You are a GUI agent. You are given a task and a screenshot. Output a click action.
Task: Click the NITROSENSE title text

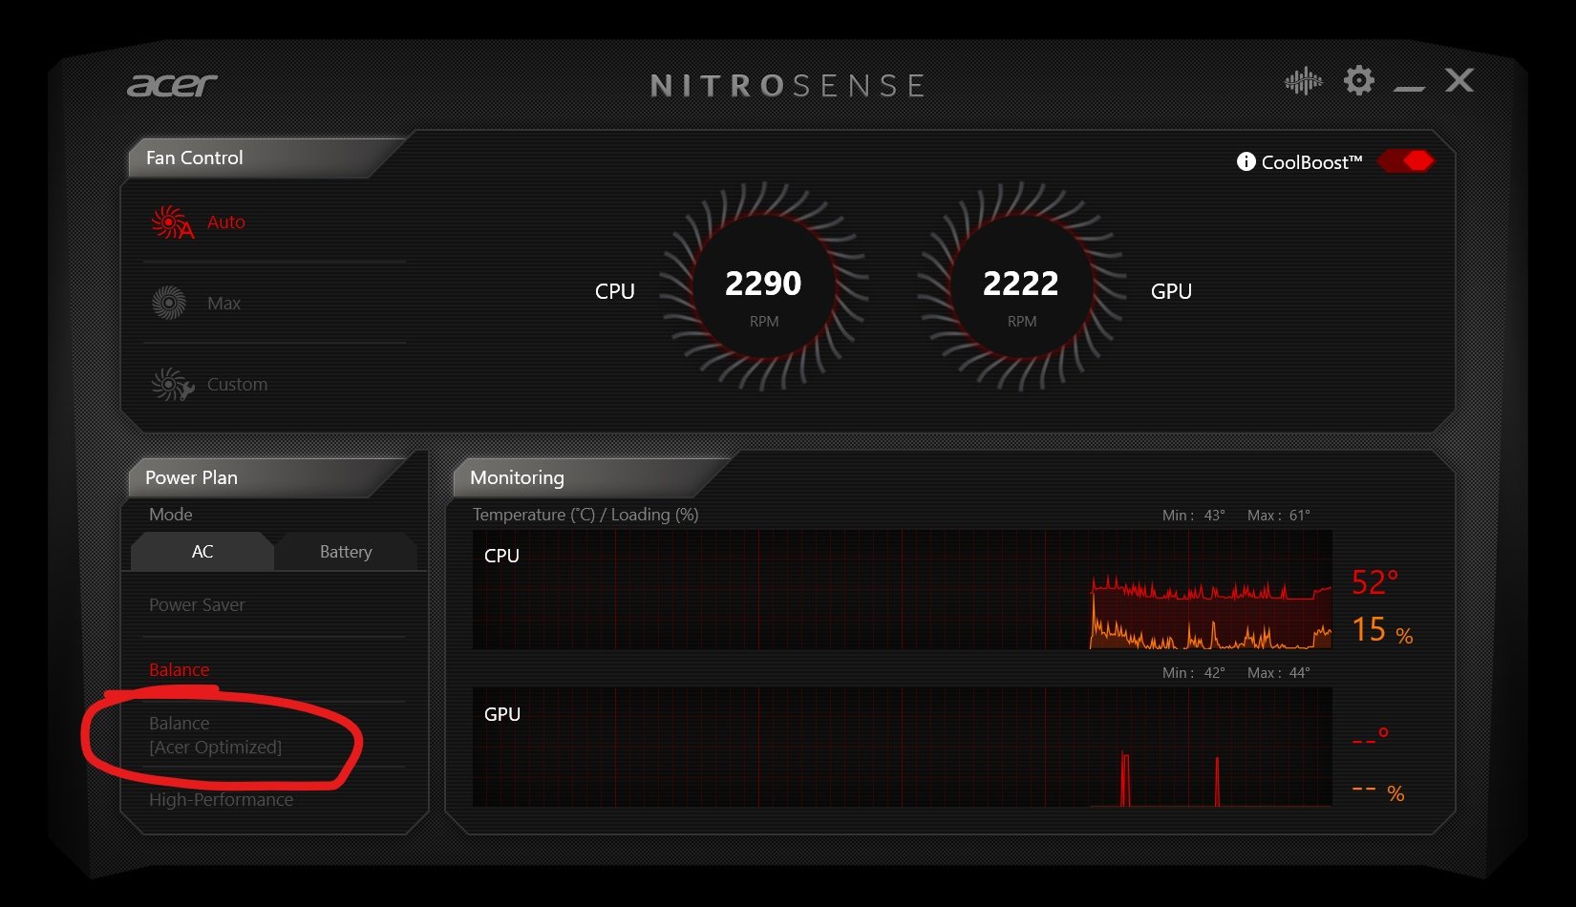pyautogui.click(x=787, y=86)
